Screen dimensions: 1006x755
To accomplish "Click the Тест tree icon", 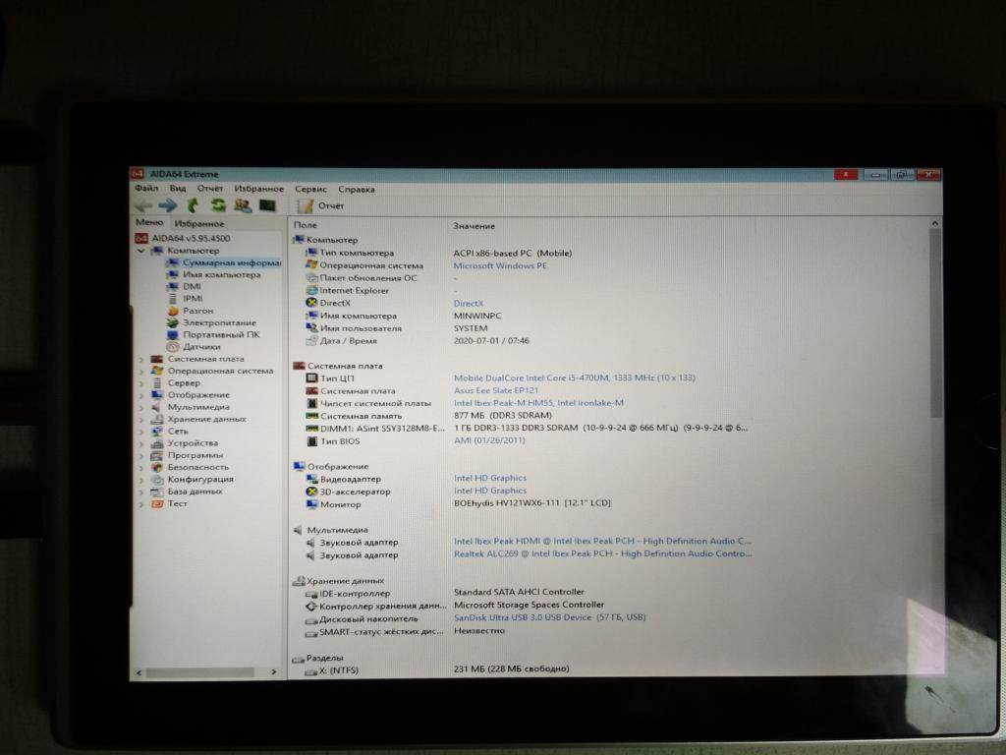I will coord(156,504).
